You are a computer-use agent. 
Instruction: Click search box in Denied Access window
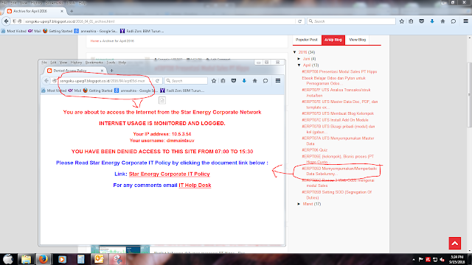[186, 80]
